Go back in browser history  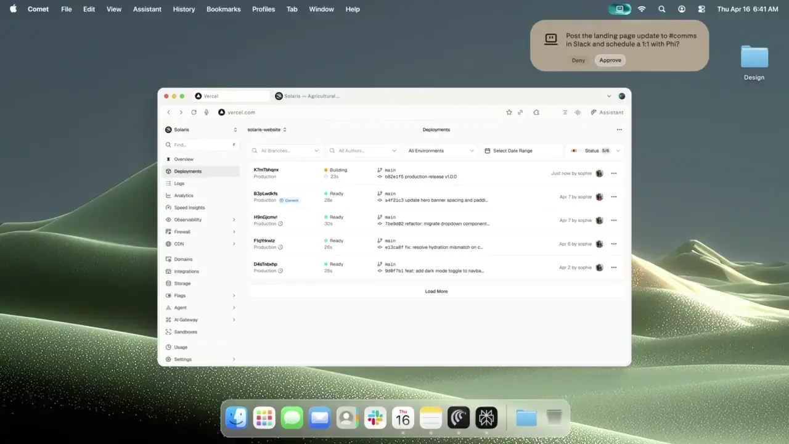168,112
